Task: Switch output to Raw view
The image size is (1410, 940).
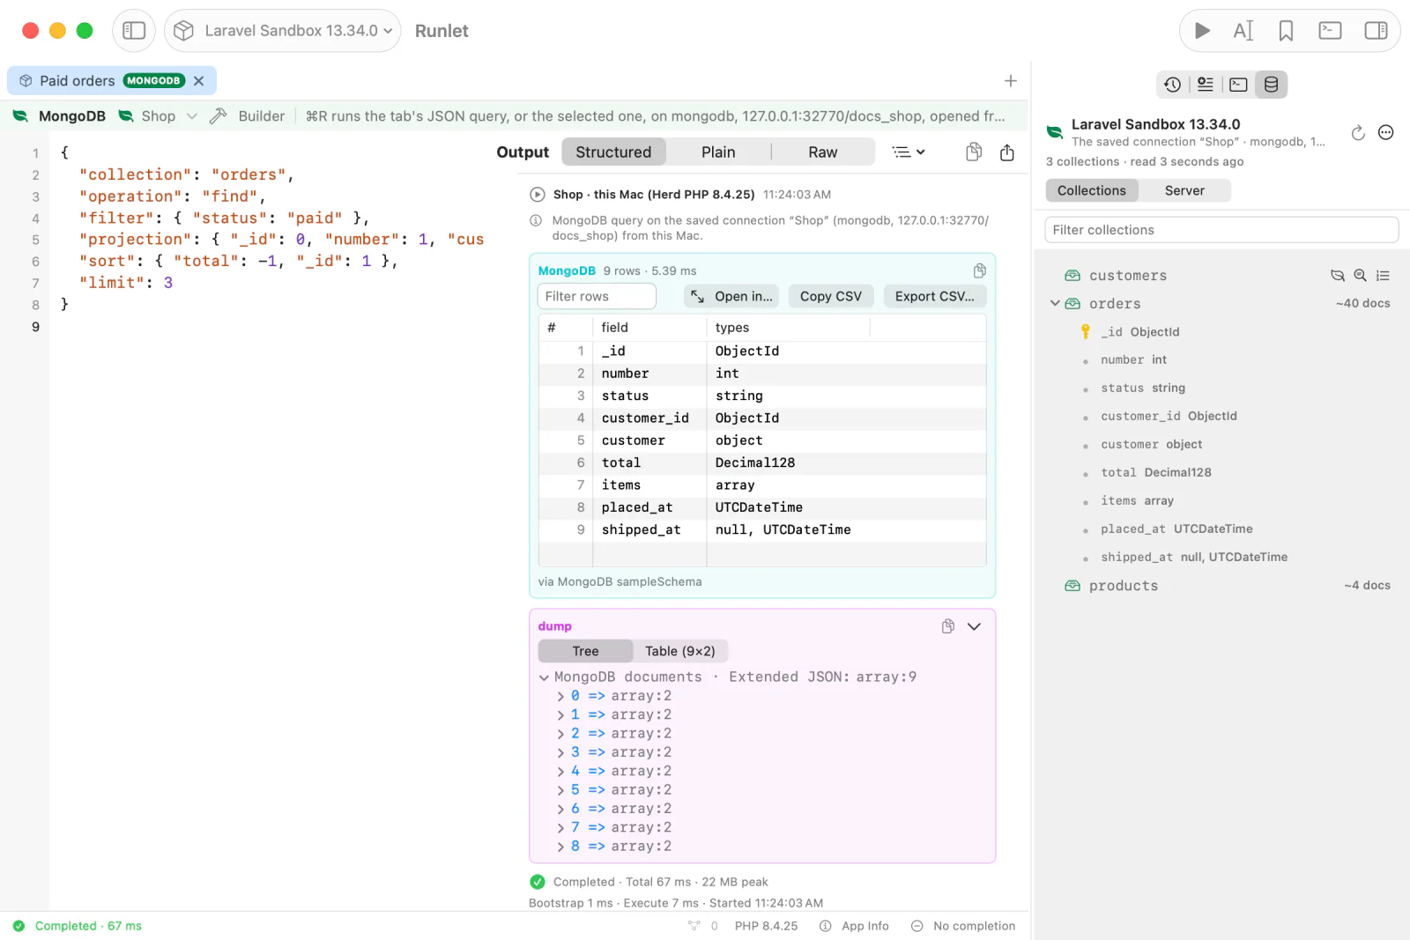Action: (823, 152)
